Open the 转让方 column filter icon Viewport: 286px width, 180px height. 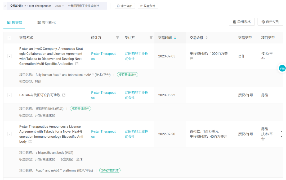118,38
